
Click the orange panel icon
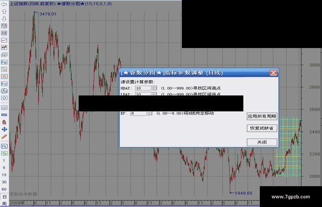(4, 77)
